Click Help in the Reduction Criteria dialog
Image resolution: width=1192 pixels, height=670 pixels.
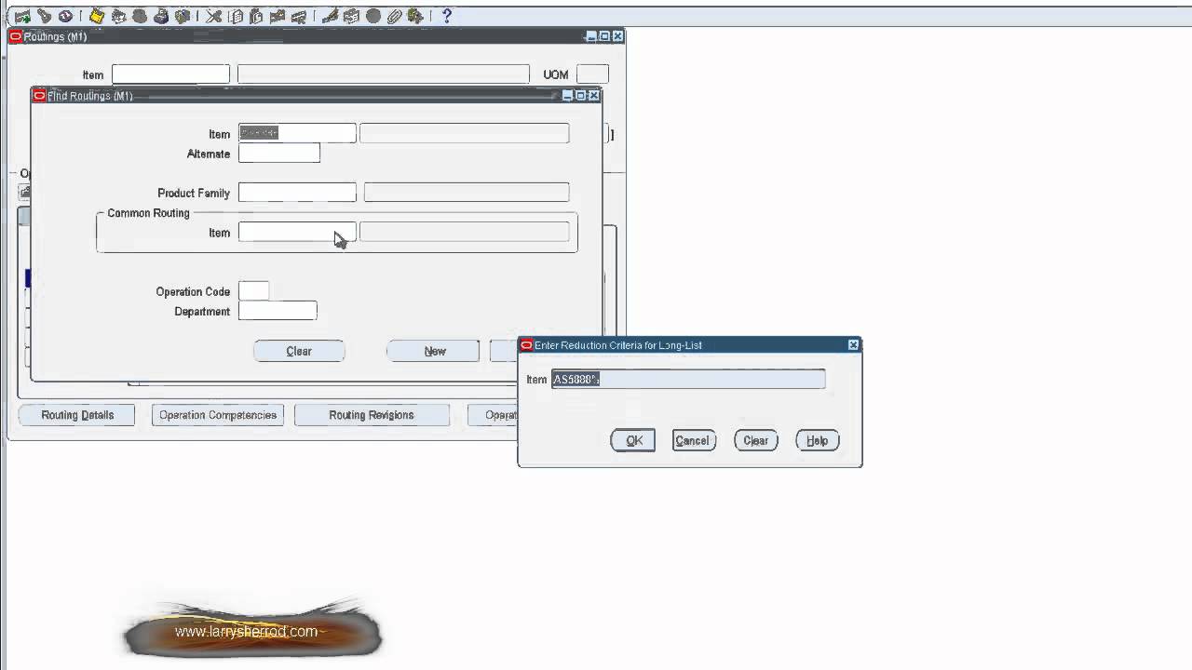(818, 440)
